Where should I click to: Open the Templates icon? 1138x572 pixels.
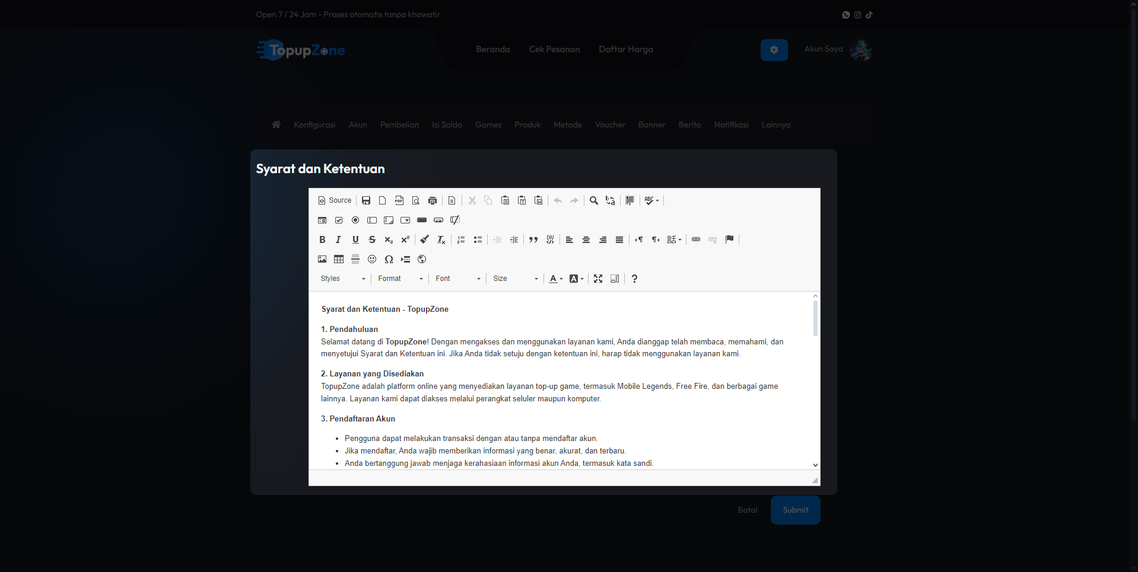452,200
